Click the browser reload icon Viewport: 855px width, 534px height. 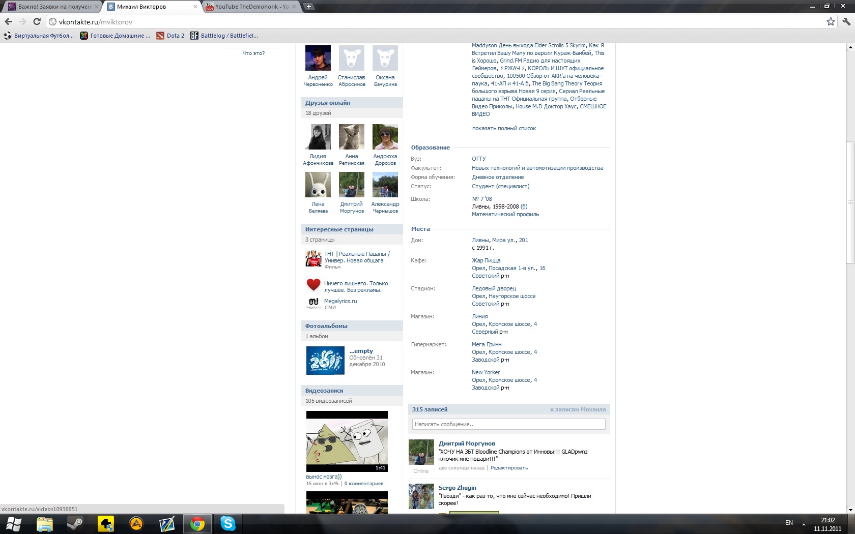(x=37, y=21)
